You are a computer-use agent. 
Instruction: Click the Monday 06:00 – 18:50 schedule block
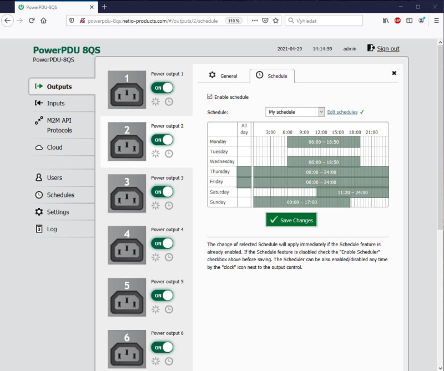coord(324,142)
